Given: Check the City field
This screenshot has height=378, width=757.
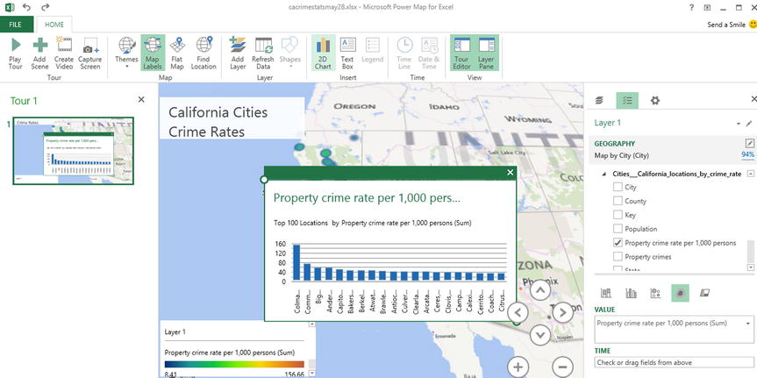Looking at the screenshot, I should 618,188.
